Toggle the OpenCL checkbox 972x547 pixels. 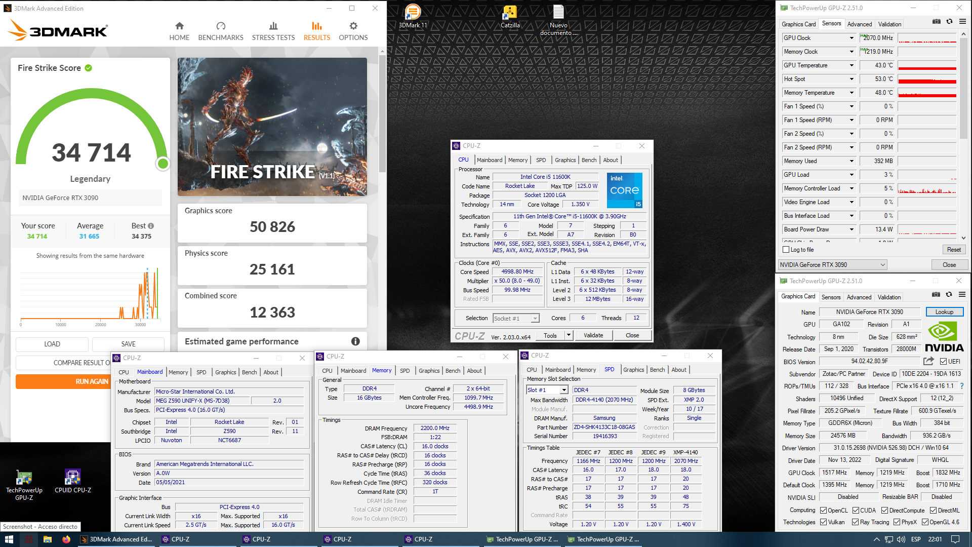click(823, 510)
